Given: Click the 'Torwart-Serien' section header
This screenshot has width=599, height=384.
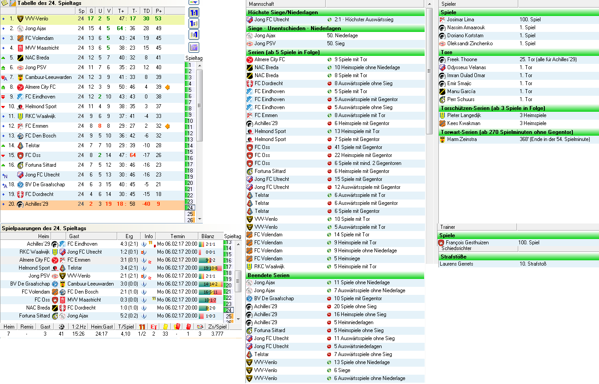Looking at the screenshot, I should [519, 132].
